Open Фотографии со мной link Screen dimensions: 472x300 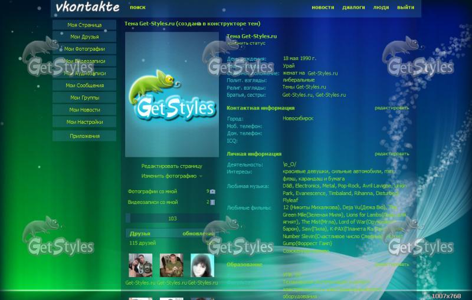tap(152, 191)
